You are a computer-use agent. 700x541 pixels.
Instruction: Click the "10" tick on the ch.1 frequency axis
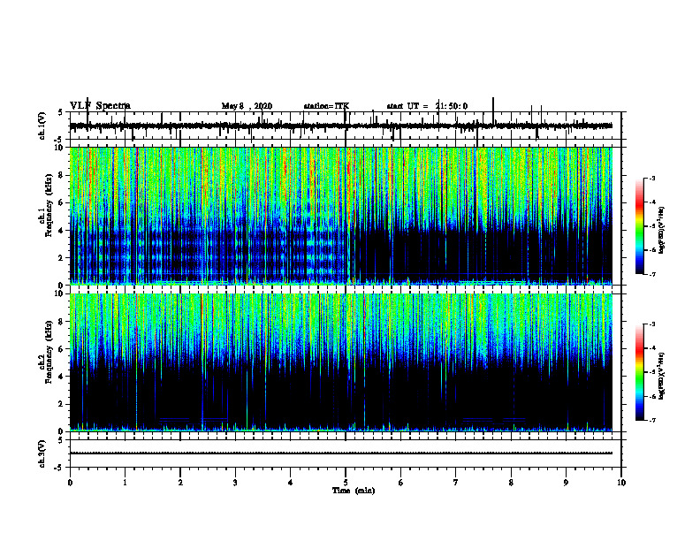click(61, 148)
